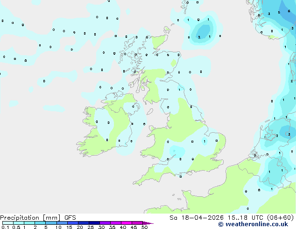Choose the 2–5 mm legend color swatch
Image resolution: width=296 pixels, height=229 pixels.
pyautogui.click(x=40, y=223)
